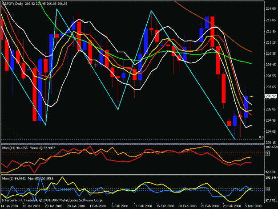Click the 6 Feb 2008 date label
This screenshot has height=209, width=278.
coord(120,206)
